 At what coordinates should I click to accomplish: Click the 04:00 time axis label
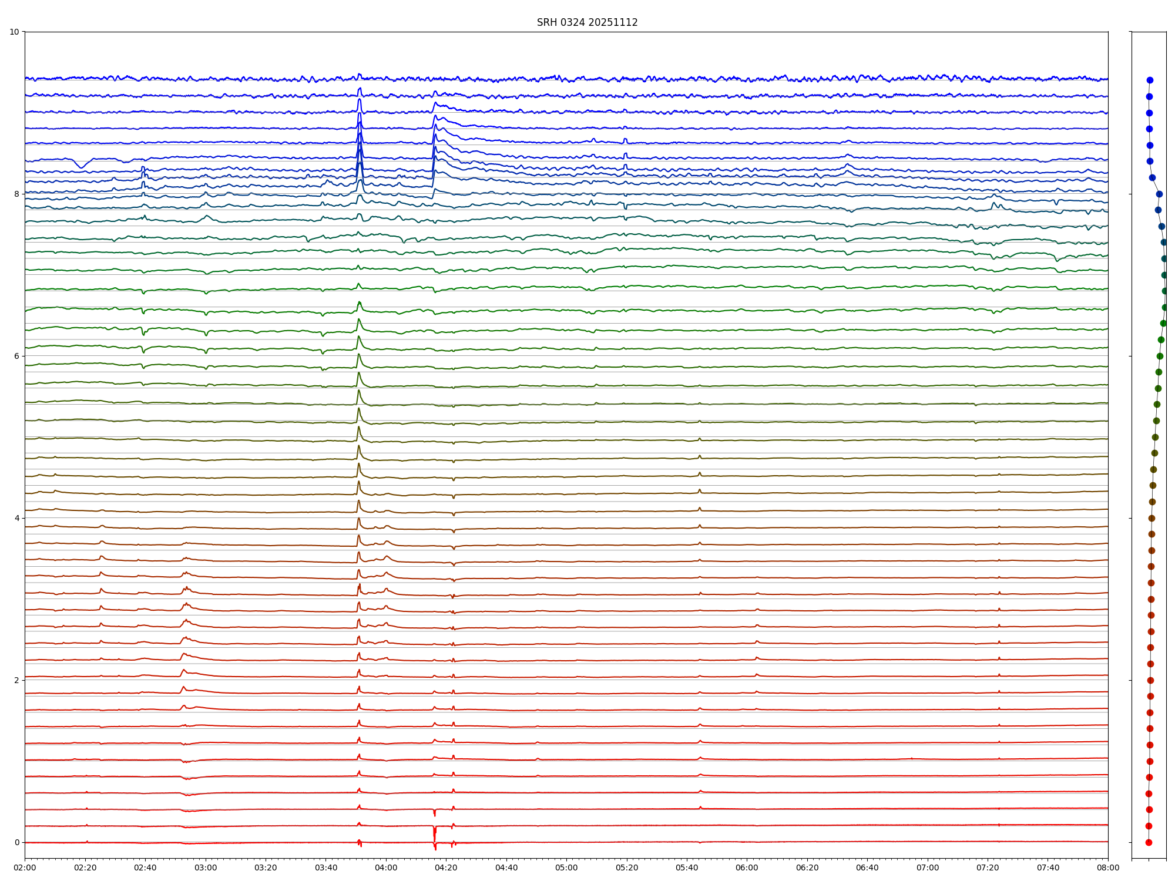coord(386,867)
